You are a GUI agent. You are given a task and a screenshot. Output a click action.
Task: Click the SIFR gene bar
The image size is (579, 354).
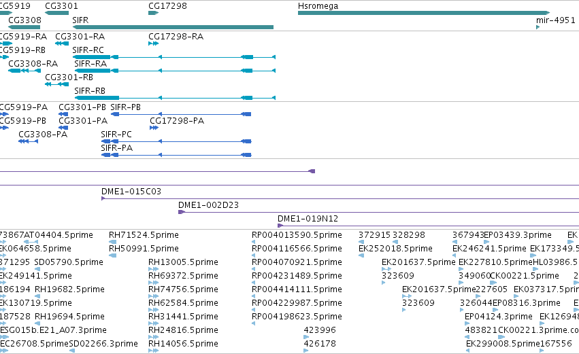coord(173,27)
